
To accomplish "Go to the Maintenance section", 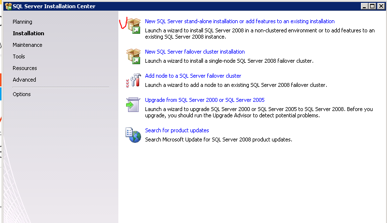I will [27, 45].
